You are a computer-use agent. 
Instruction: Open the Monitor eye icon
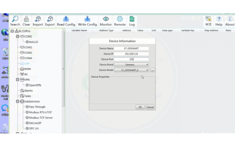coord(106,19)
